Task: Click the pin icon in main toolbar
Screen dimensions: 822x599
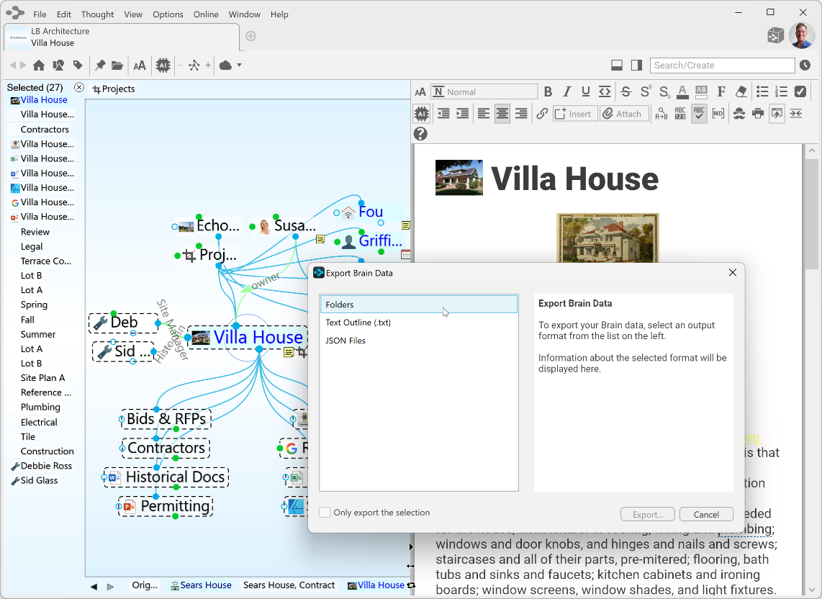Action: click(x=100, y=66)
